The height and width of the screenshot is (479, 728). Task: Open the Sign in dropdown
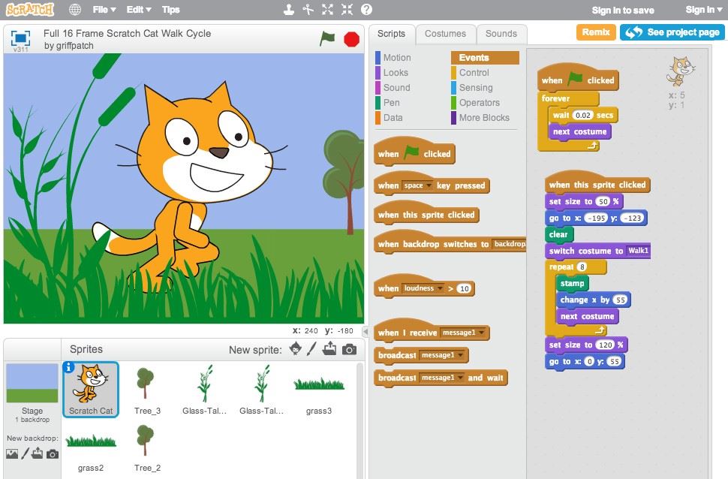click(702, 10)
